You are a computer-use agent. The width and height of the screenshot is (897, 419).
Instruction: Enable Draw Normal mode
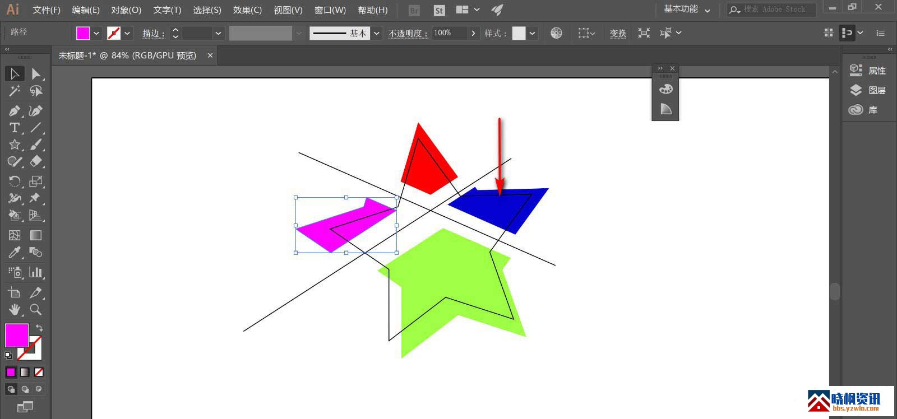[11, 389]
